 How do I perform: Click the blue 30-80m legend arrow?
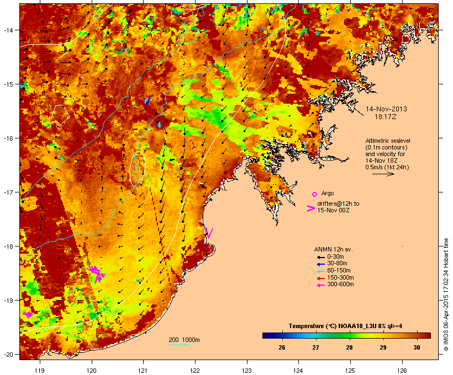(320, 264)
